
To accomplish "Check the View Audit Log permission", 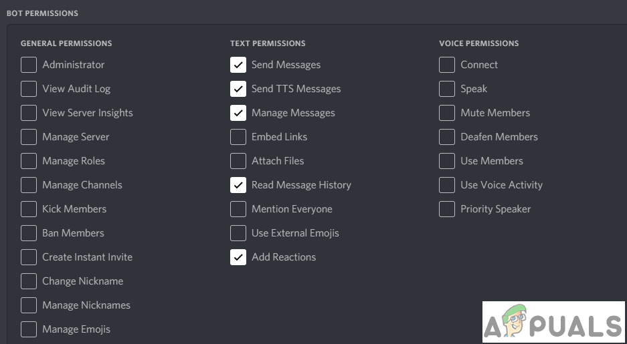I will pyautogui.click(x=29, y=89).
